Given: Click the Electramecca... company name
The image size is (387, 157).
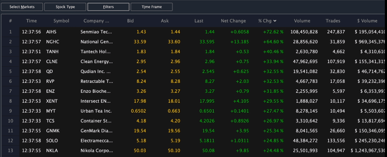Looking at the screenshot, I should pos(97,140).
